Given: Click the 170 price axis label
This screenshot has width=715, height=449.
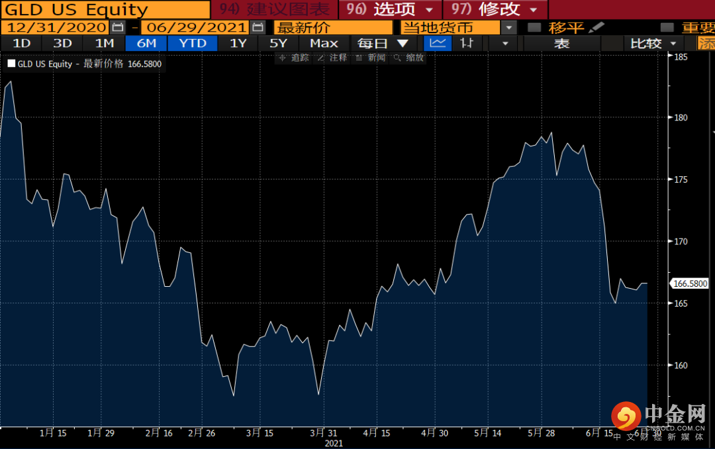Looking at the screenshot, I should click(x=681, y=241).
